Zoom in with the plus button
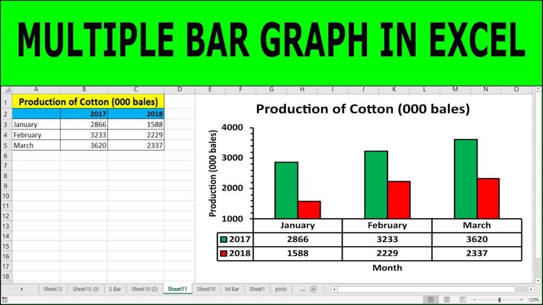 (522, 300)
